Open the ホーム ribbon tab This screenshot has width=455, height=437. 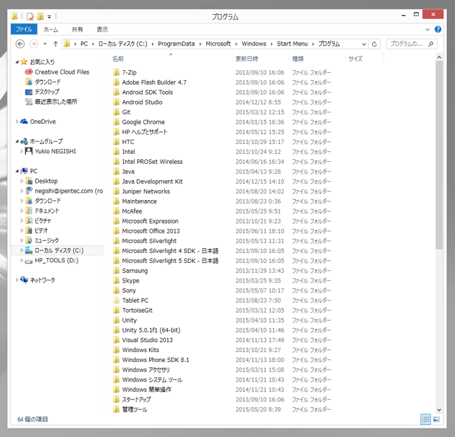(x=51, y=29)
